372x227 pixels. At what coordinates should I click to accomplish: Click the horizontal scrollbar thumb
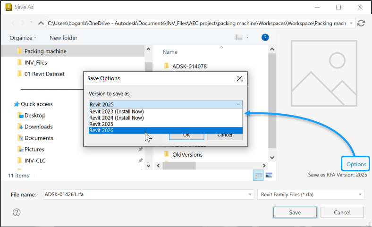click(x=179, y=166)
